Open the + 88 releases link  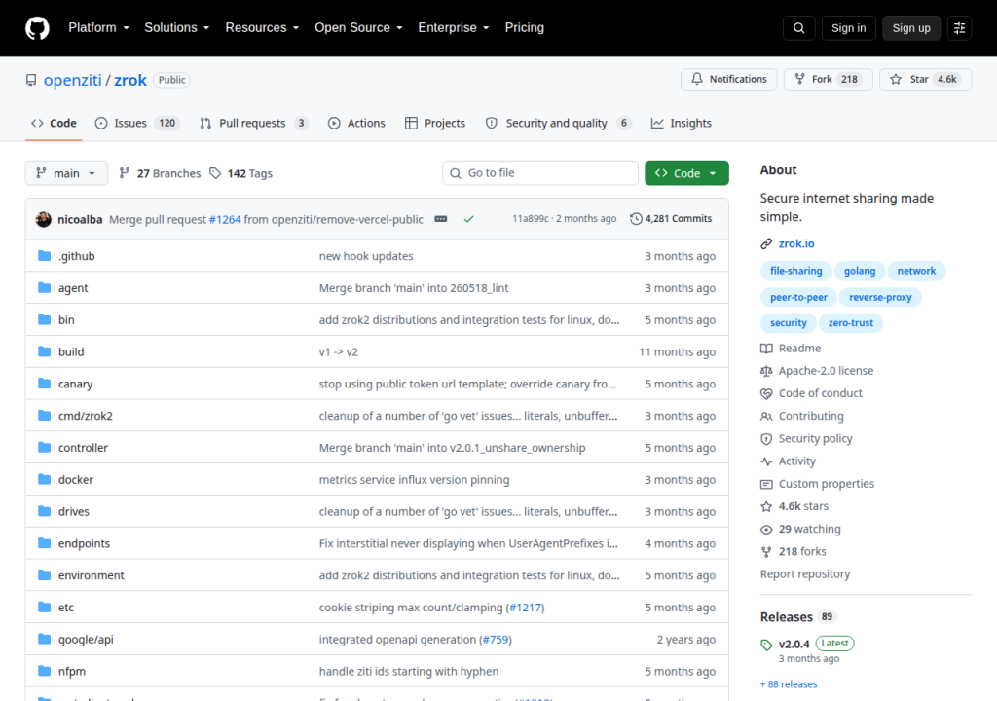tap(789, 684)
